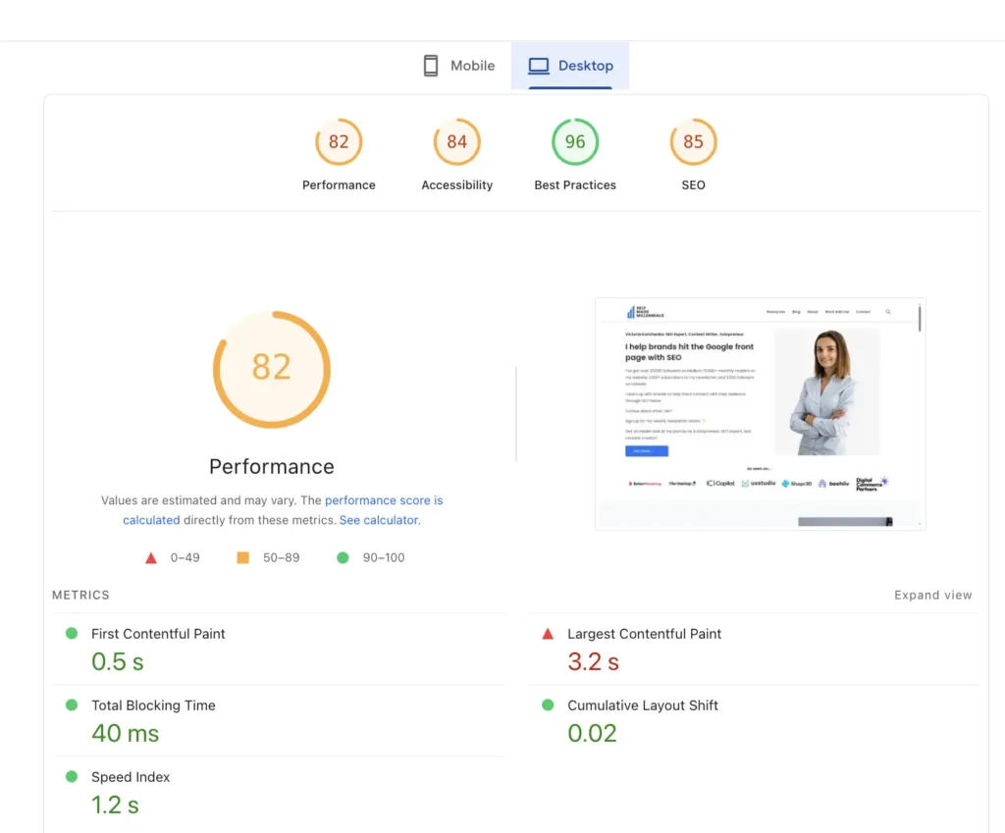Screen dimensions: 1005x833
Task: Click the green indicator beside Speed Index
Action: click(70, 776)
